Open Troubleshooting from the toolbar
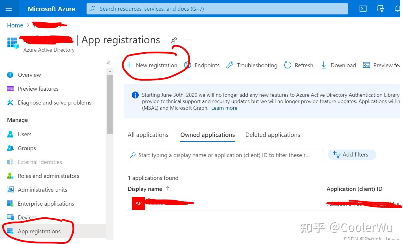The height and width of the screenshot is (244, 403). coord(252,65)
